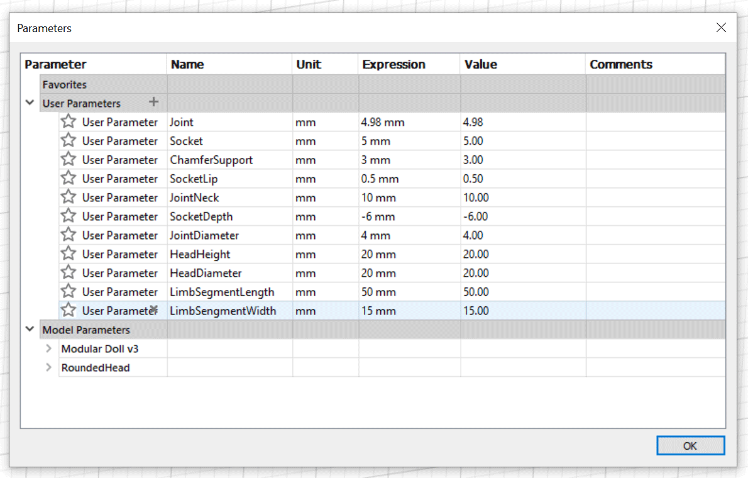Image resolution: width=748 pixels, height=478 pixels.
Task: Expand the RoundedHead parameters
Action: (48, 367)
